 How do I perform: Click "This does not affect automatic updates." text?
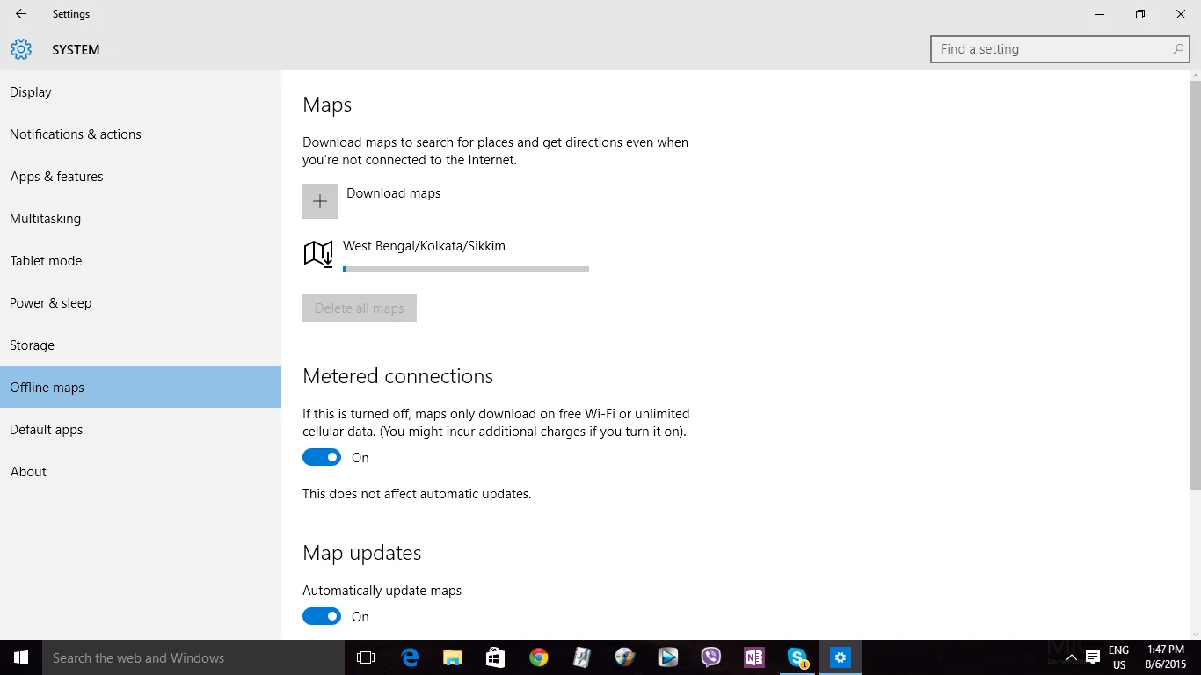[417, 494]
